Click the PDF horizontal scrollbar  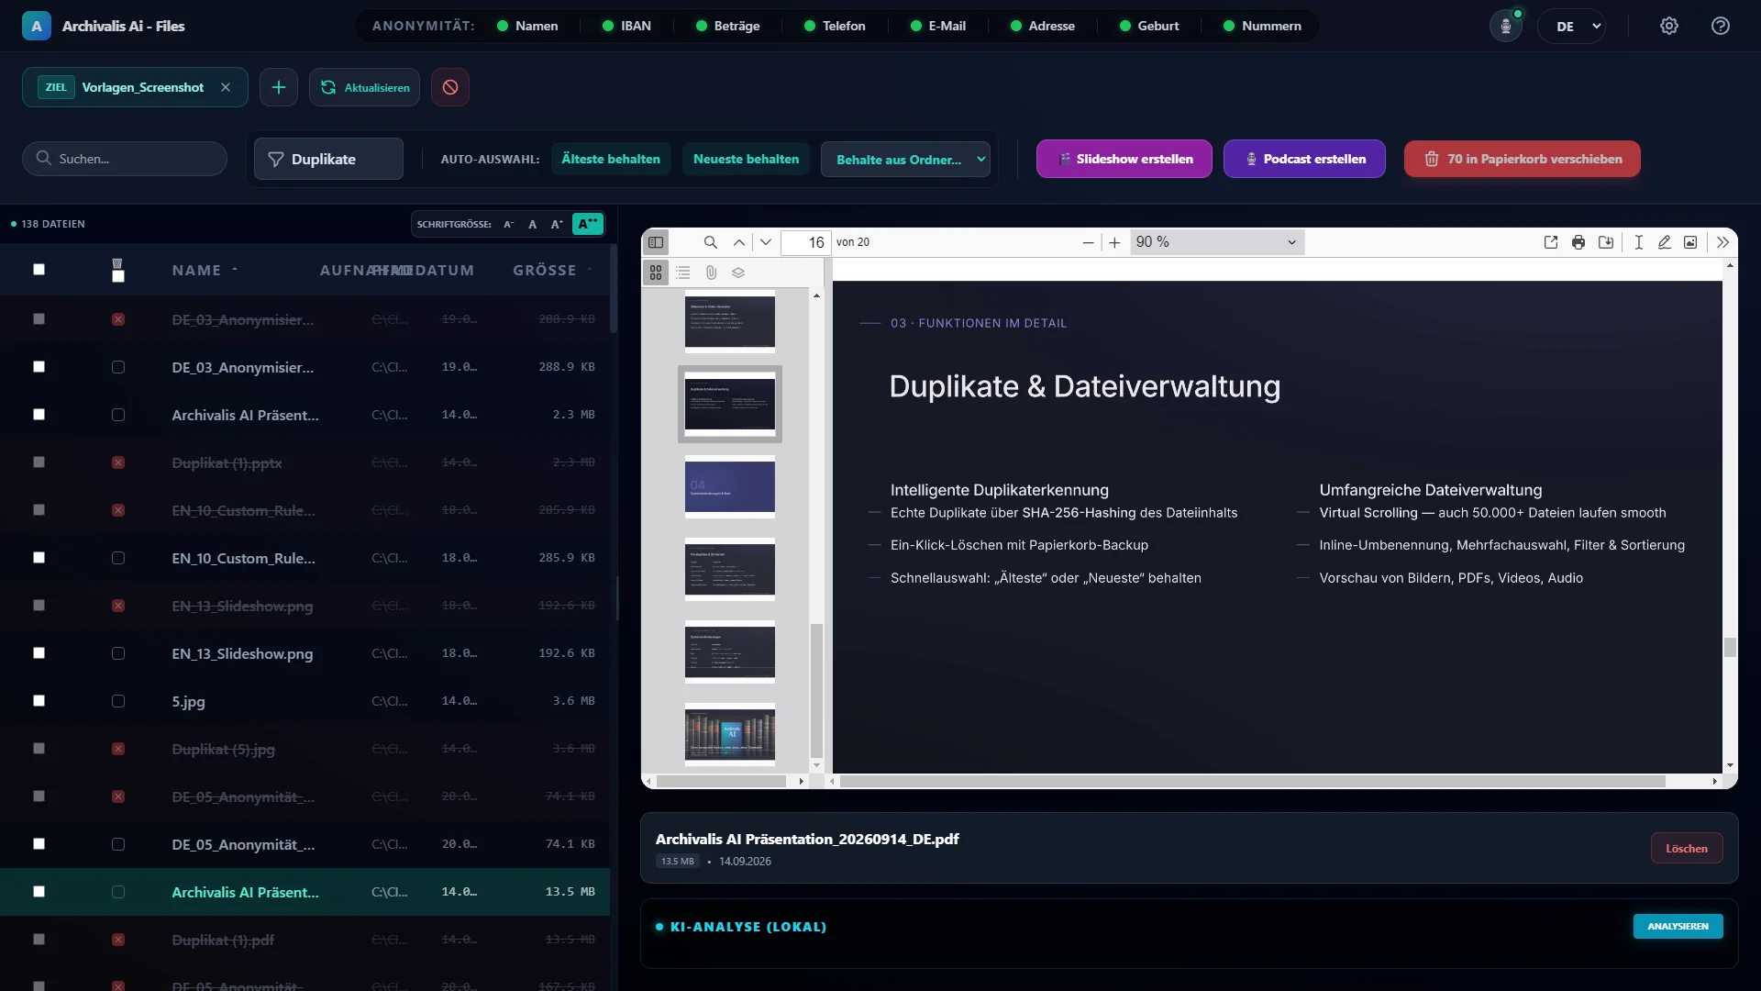pos(1252,781)
